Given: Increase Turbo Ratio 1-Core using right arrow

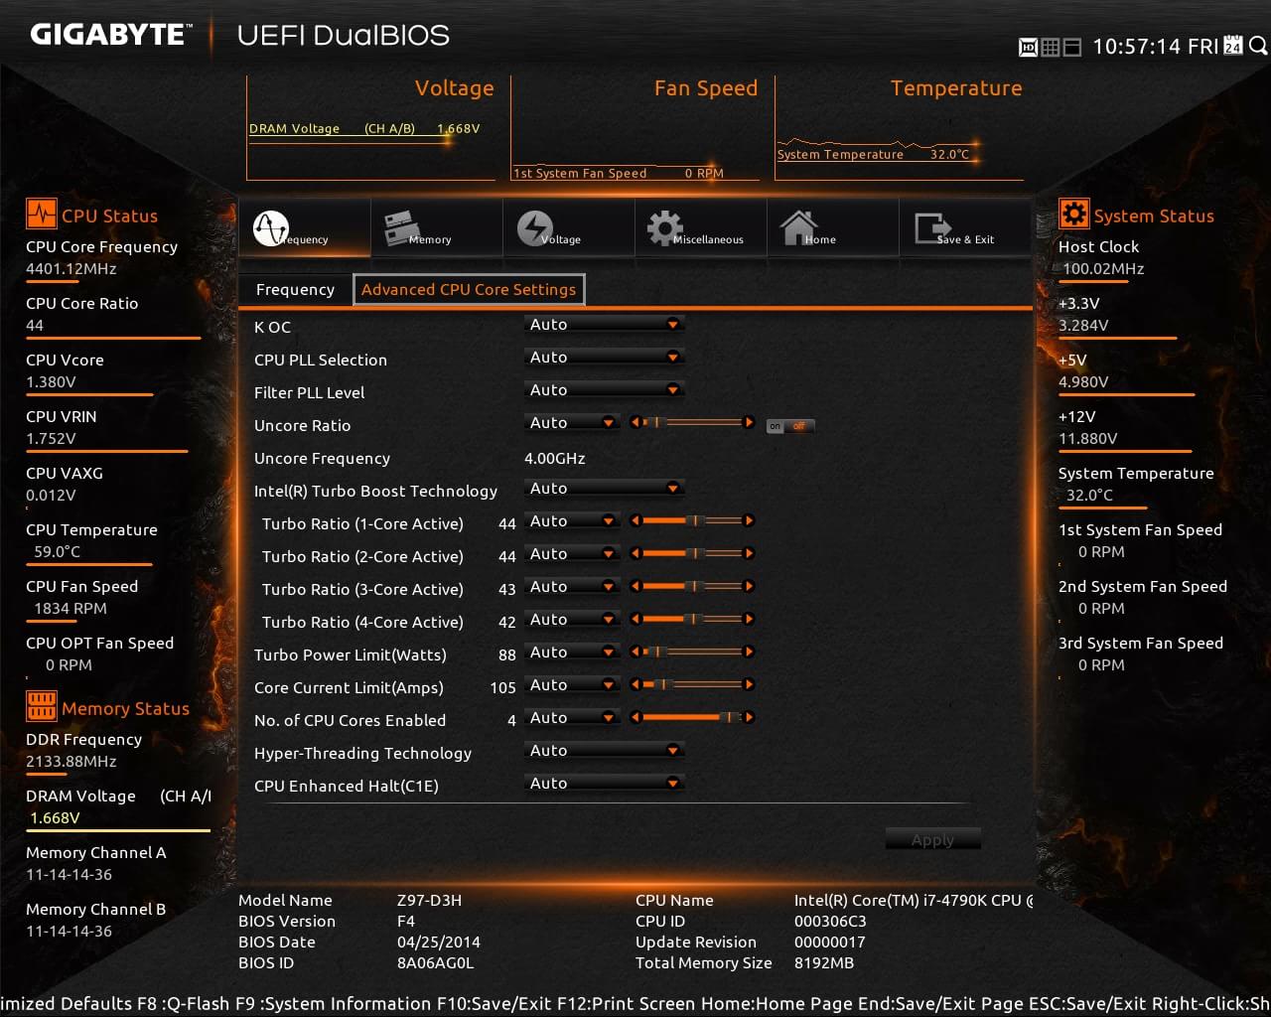Looking at the screenshot, I should point(749,520).
